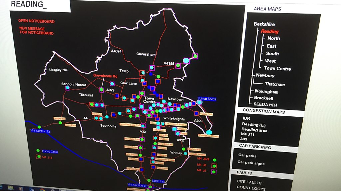341x191 pixels.
Task: Click the Wokingham Church cyan marker
Action: (208, 132)
